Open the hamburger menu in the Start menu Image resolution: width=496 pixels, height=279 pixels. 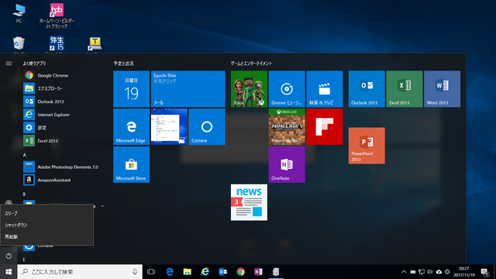pyautogui.click(x=9, y=64)
